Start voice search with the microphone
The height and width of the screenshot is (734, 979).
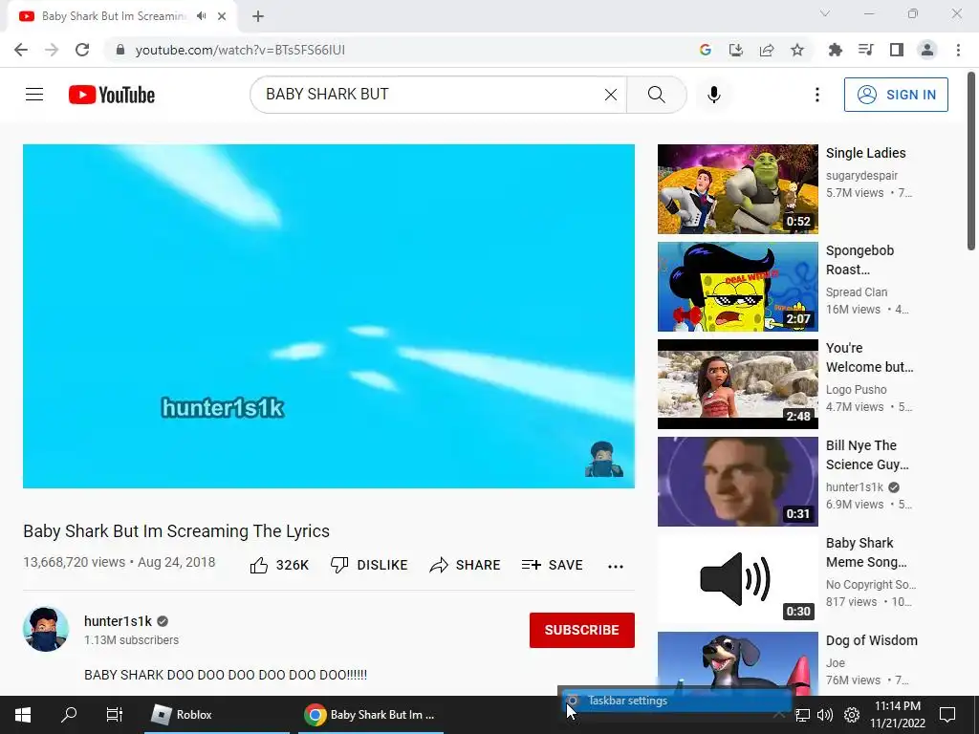pos(713,95)
